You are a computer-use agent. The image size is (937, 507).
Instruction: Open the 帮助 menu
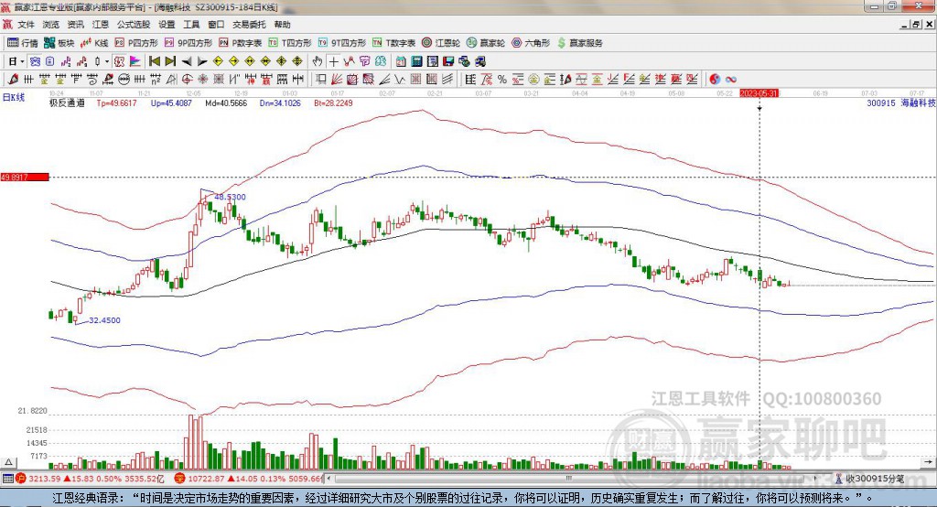click(282, 25)
